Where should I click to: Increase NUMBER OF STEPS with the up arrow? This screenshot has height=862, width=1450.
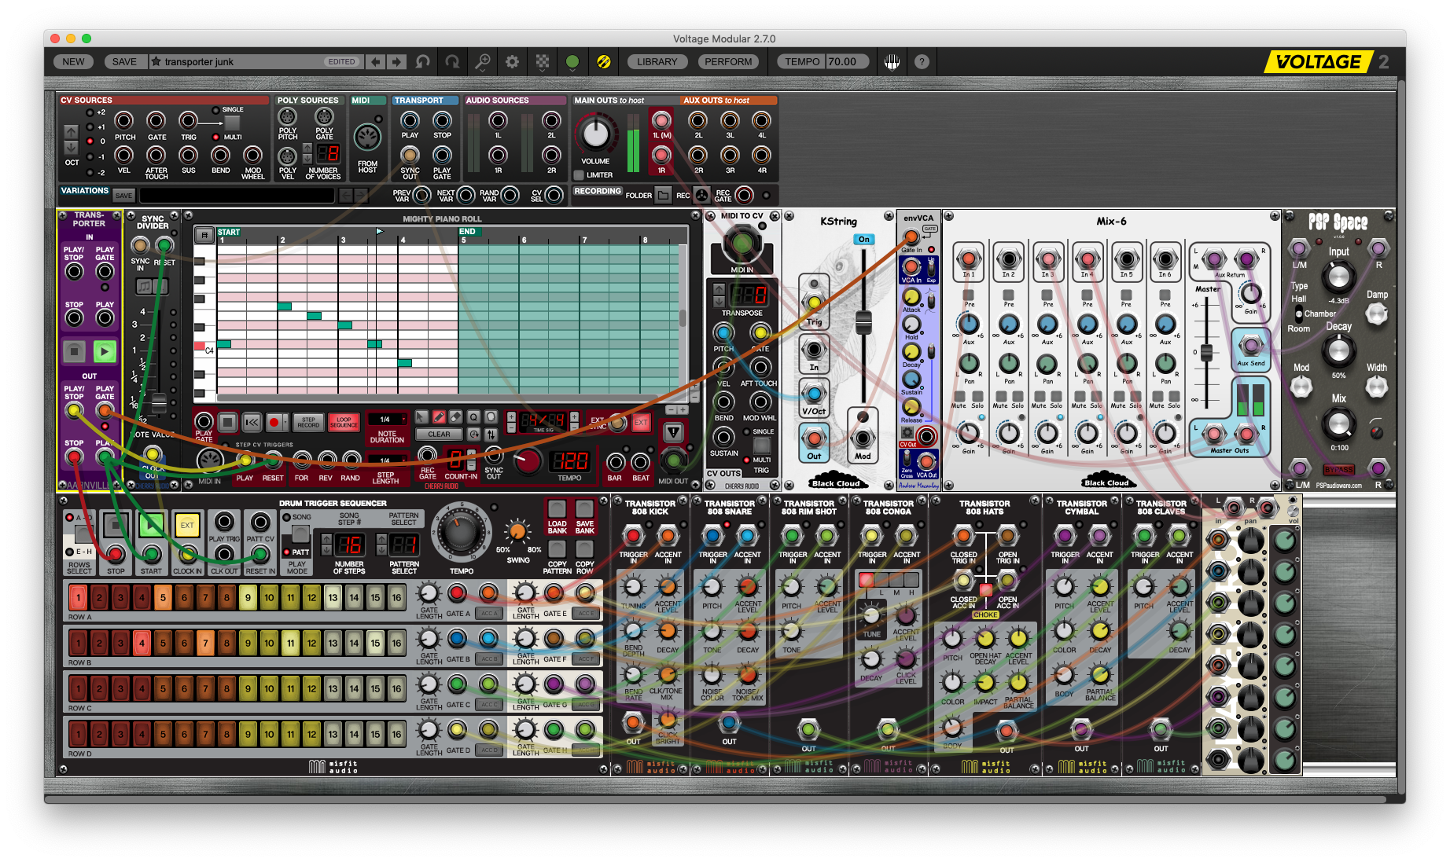pyautogui.click(x=326, y=538)
